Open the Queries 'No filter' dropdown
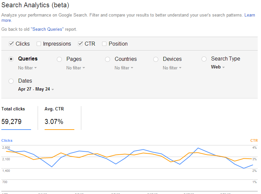The image size is (261, 194). 27,68
